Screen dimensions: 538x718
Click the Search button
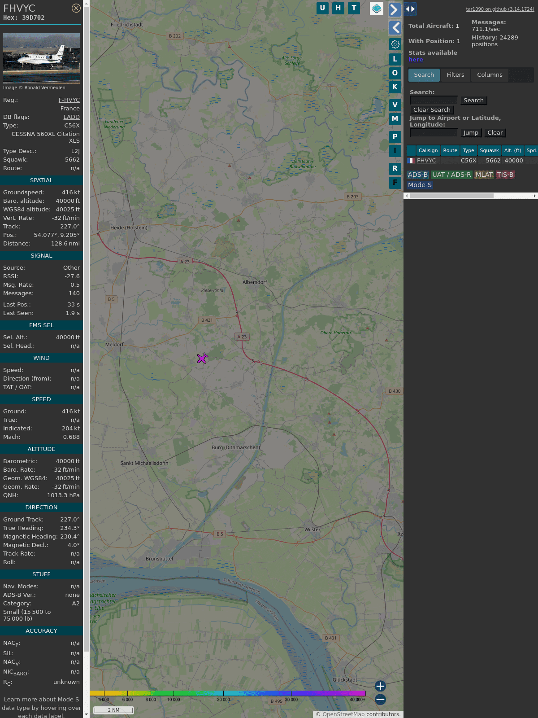tap(473, 101)
